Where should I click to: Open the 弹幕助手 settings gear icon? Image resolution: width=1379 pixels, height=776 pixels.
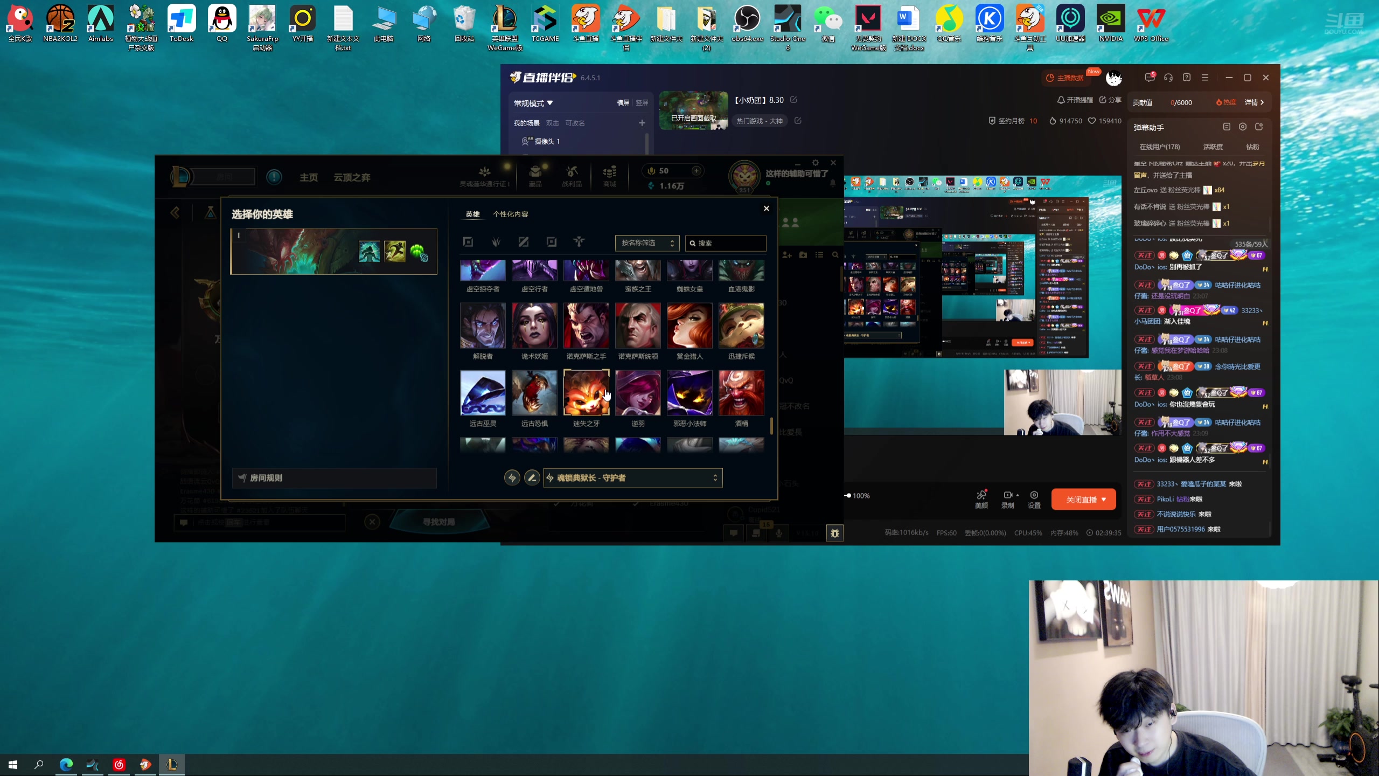pos(1243,127)
